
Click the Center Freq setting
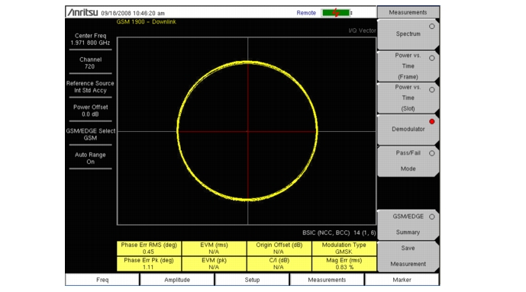(x=90, y=39)
